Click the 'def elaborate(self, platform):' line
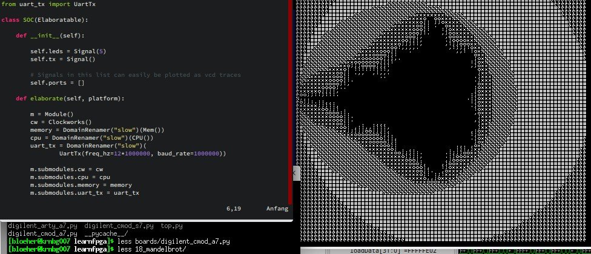Viewport: 591px width, 254px height. (70, 99)
